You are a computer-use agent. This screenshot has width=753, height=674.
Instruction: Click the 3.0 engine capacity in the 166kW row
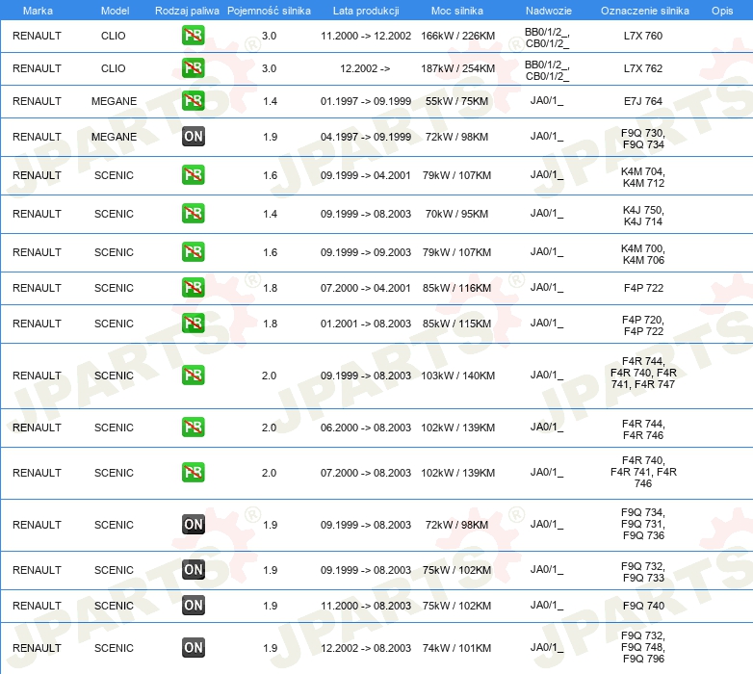[269, 36]
